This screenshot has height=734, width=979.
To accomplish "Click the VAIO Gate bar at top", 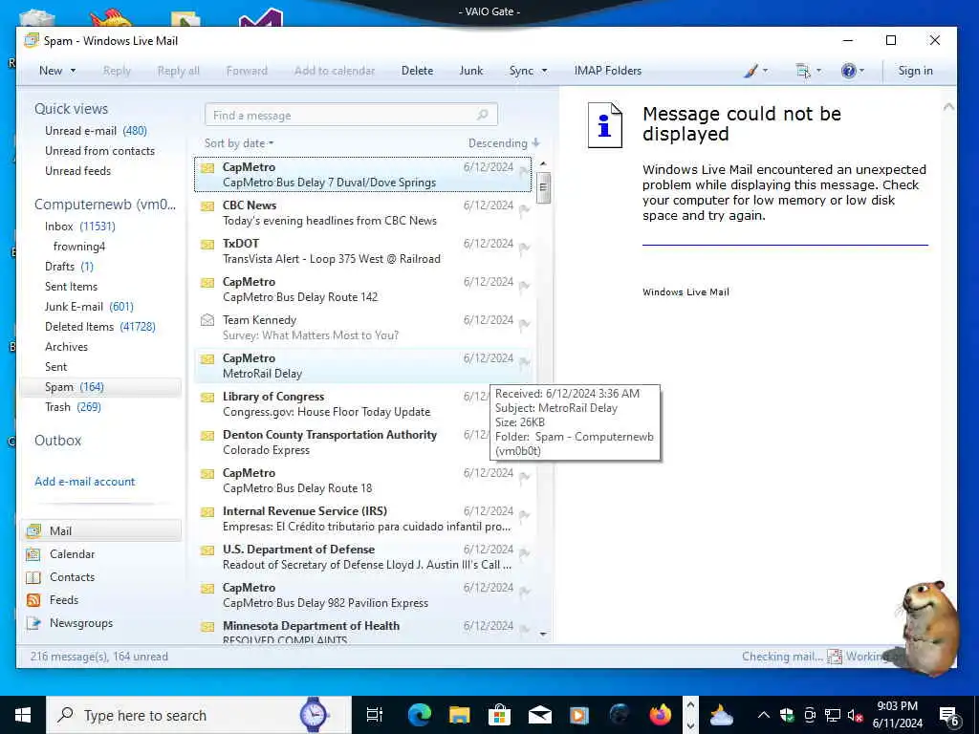I will (489, 11).
